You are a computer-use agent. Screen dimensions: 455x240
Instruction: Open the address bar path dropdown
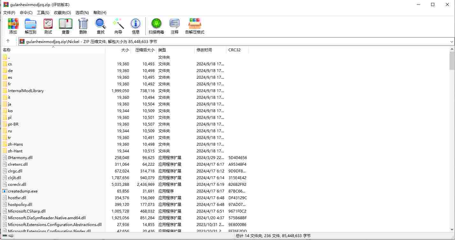[451, 41]
